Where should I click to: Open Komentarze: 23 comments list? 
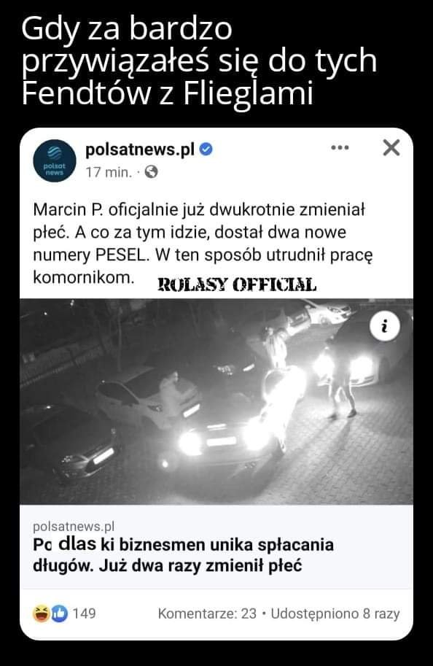[x=207, y=613]
